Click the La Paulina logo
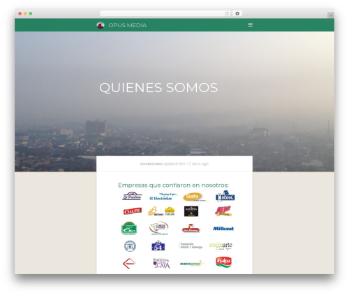The width and height of the screenshot is (349, 295). [x=132, y=196]
